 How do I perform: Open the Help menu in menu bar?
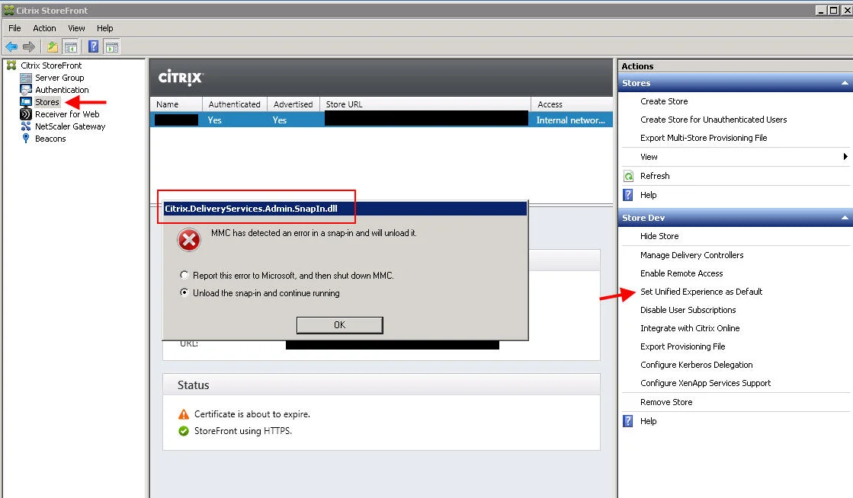pyautogui.click(x=105, y=28)
